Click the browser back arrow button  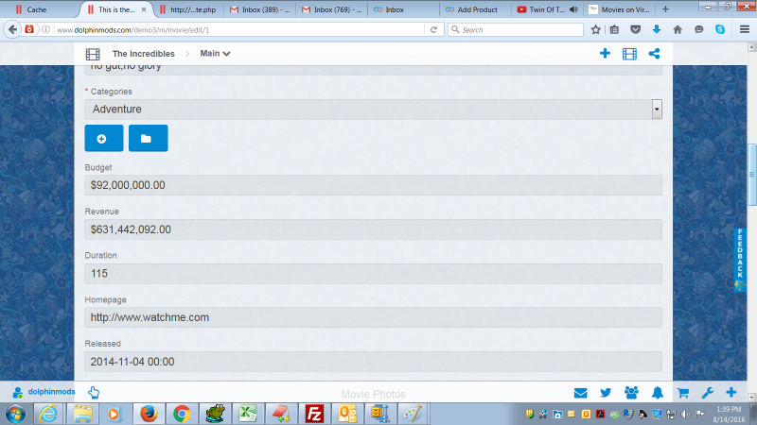click(x=12, y=29)
